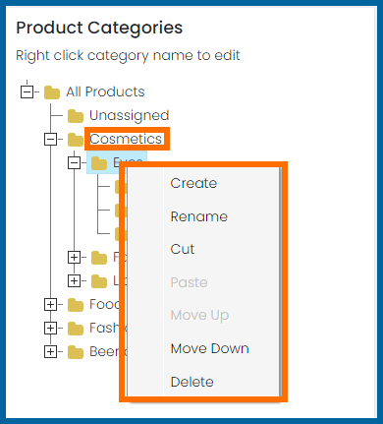The height and width of the screenshot is (424, 383).
Task: Collapse the All Products root node
Action: (27, 91)
